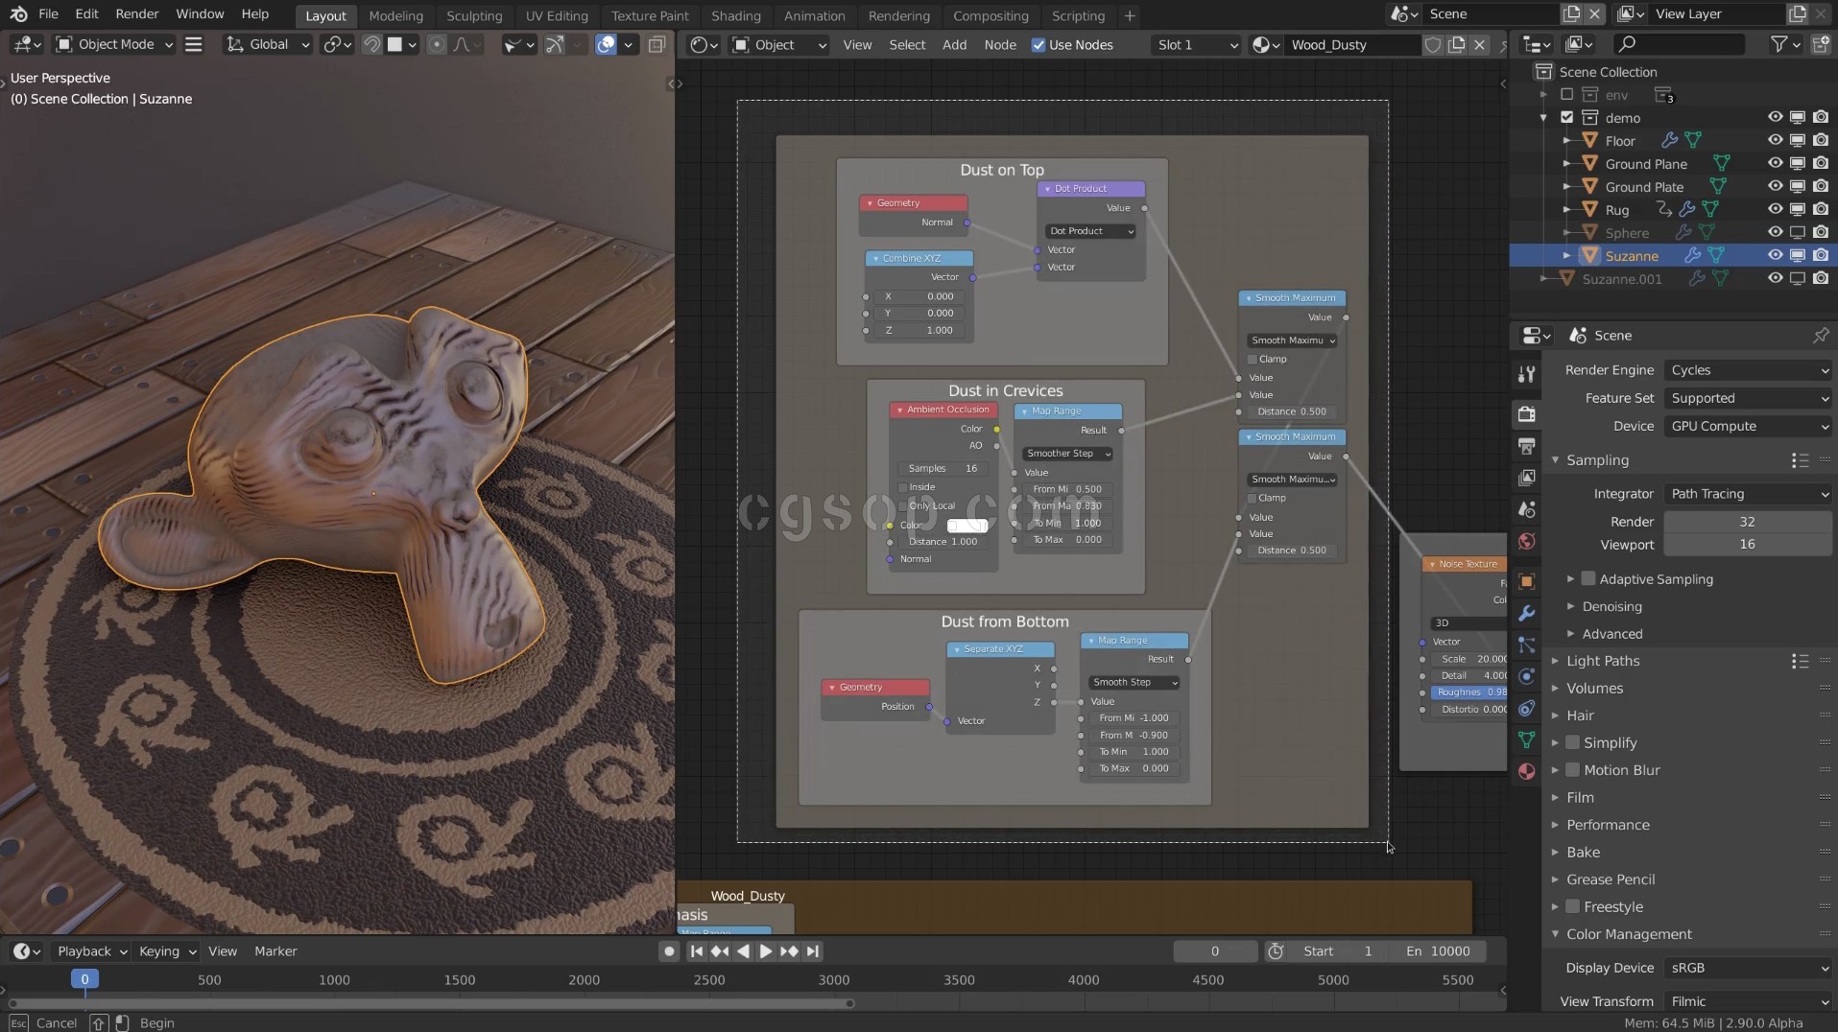Open the Object Mode dropdown
This screenshot has width=1838, height=1032.
[x=115, y=44]
